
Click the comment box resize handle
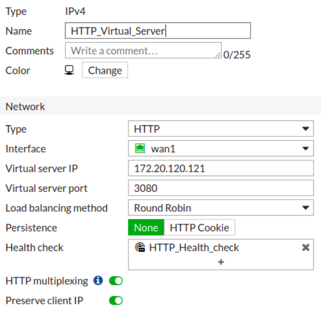[218, 55]
